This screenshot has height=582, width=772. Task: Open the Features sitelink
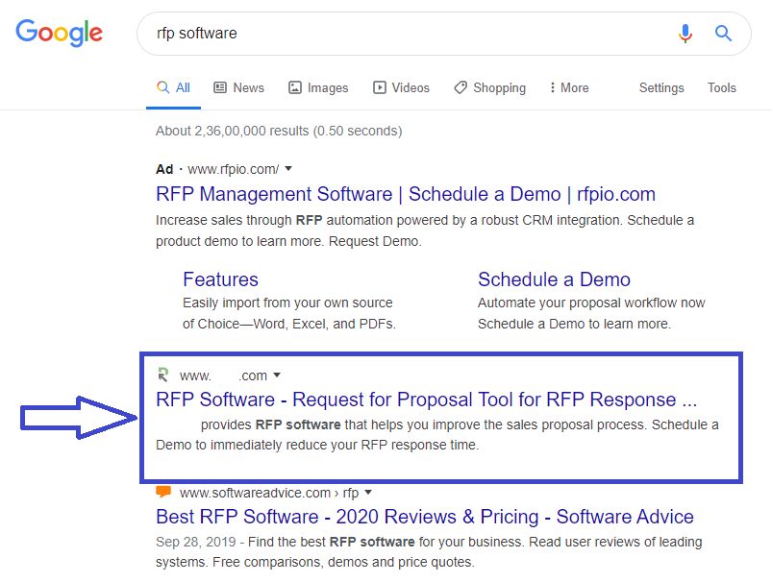pyautogui.click(x=220, y=279)
